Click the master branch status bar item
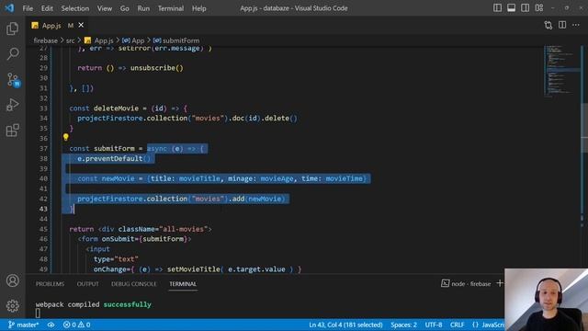Viewport: 588px width, 331px height. click(x=24, y=325)
